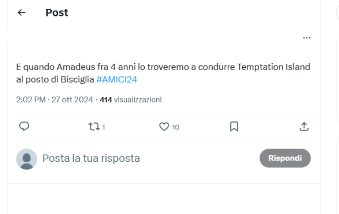The image size is (339, 214).
Task: Repost using the retweet arrows icon
Action: pyautogui.click(x=94, y=126)
